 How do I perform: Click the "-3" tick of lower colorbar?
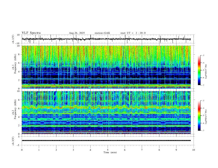pyautogui.click(x=203, y=100)
